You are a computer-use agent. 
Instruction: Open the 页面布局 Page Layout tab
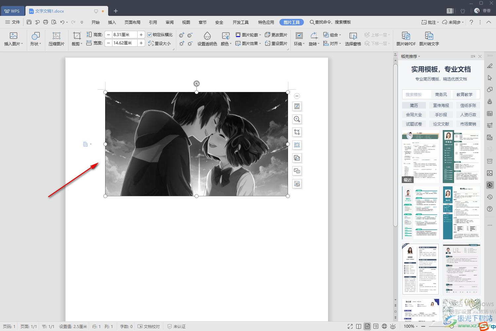point(133,22)
